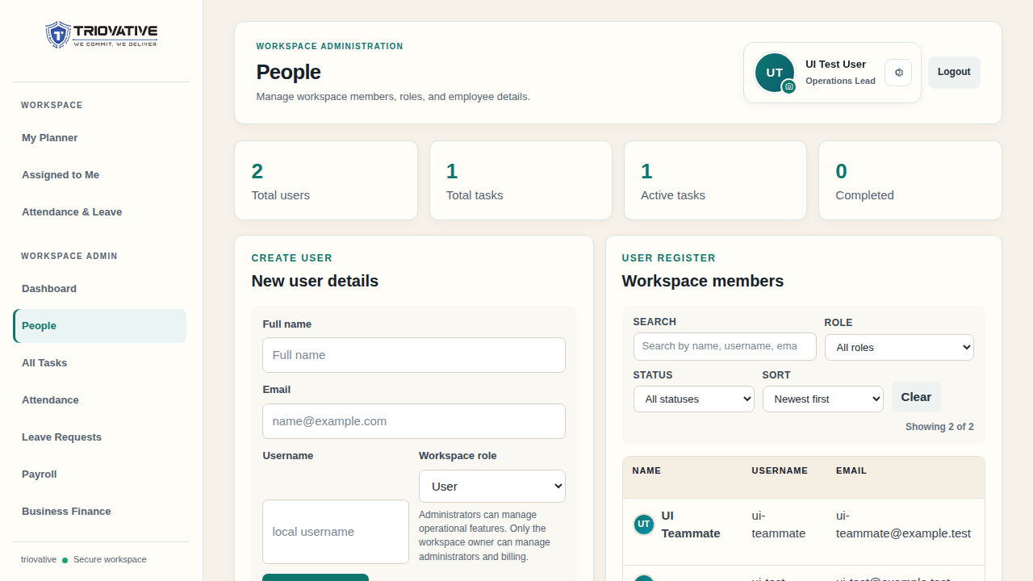Click the UT avatar beside UI Test User
1033x581 pixels.
point(775,73)
